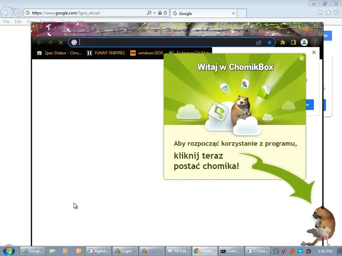
Task: Switch to the Google IE taskbar button
Action: [32, 251]
